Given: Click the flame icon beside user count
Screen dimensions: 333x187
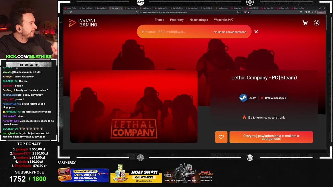Looking at the screenshot, I should pos(245,117).
